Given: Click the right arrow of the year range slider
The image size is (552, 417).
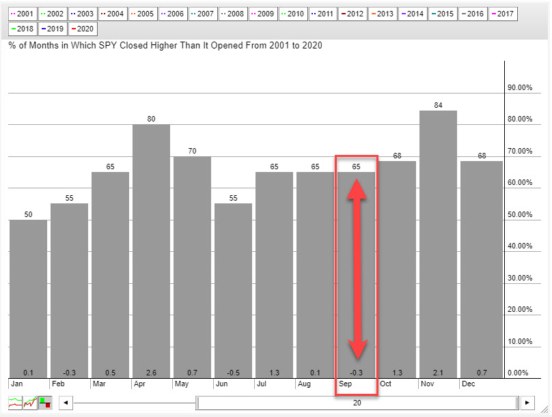Looking at the screenshot, I should tap(527, 403).
